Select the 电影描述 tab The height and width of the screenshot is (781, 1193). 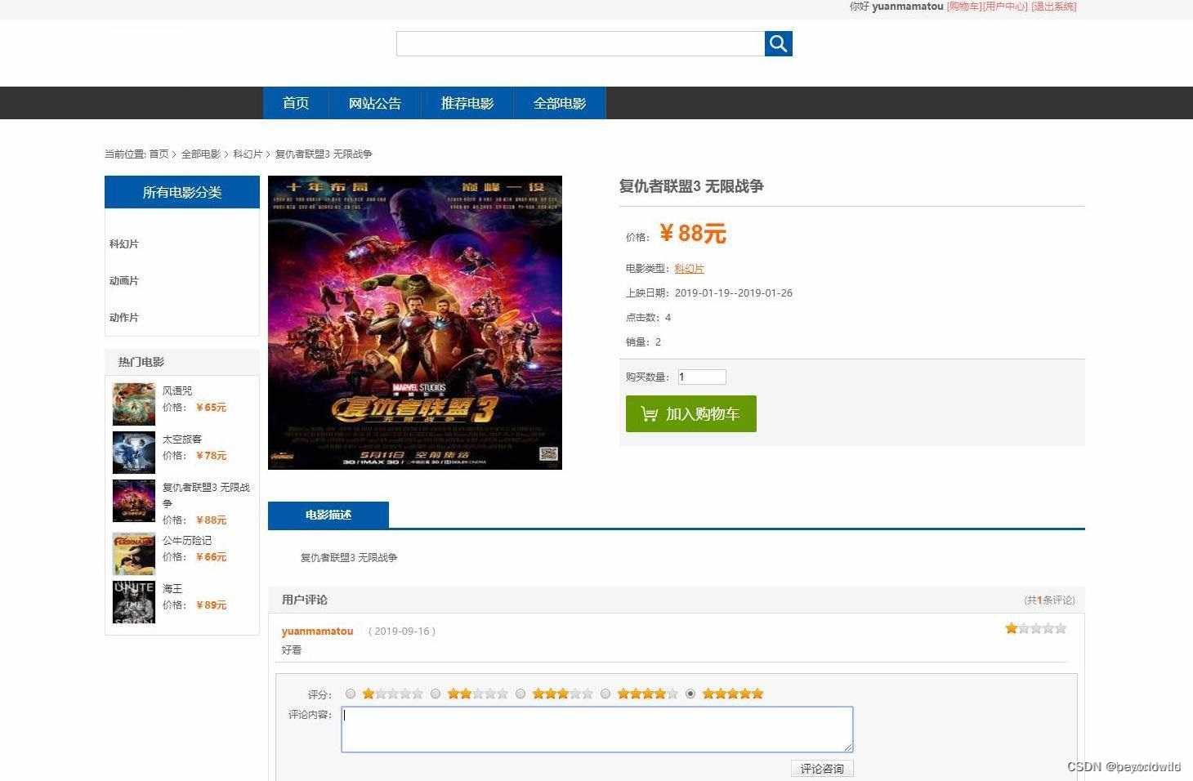[328, 515]
